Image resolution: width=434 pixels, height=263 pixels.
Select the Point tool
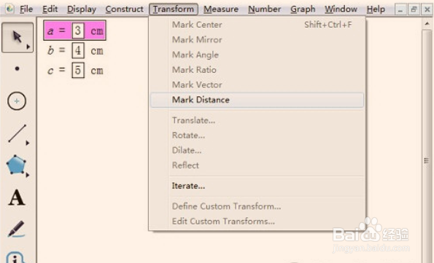click(18, 68)
